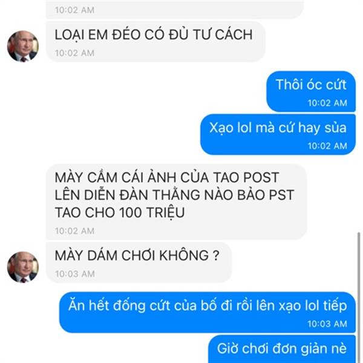This screenshot has height=363, width=363.
Task: Click 10:03 AM timestamp in "Ăn hết" bubble
Action: (327, 324)
